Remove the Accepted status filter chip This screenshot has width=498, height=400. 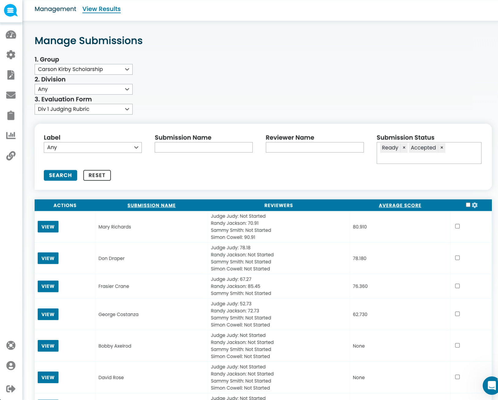point(442,148)
